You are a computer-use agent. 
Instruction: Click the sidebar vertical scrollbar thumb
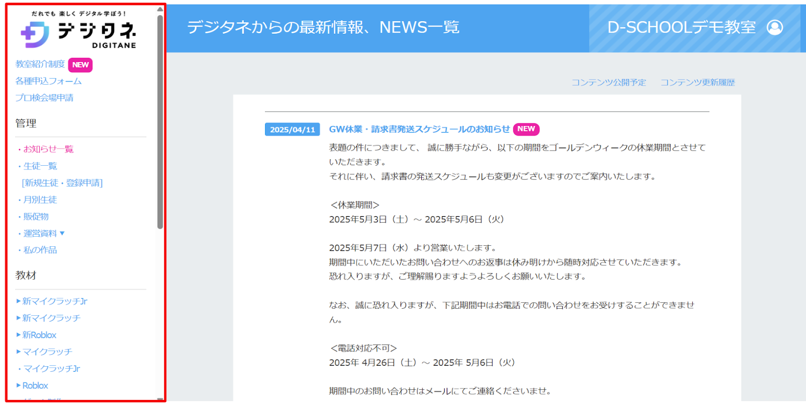tap(160, 121)
